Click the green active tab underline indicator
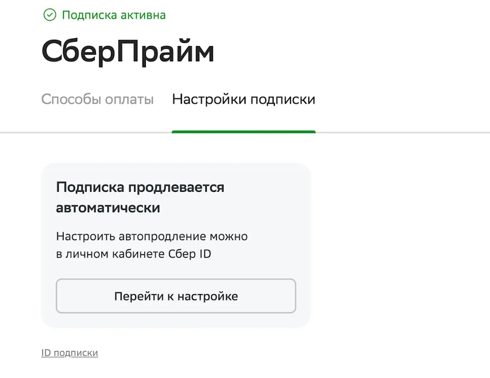This screenshot has width=490, height=378. [243, 130]
